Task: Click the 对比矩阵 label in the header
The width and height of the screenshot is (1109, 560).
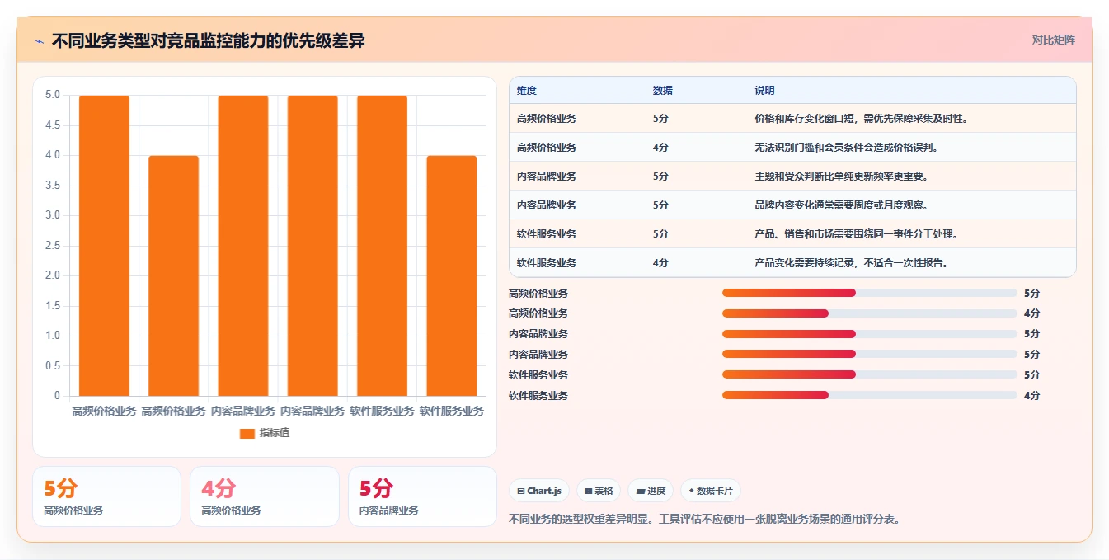Action: (1054, 40)
